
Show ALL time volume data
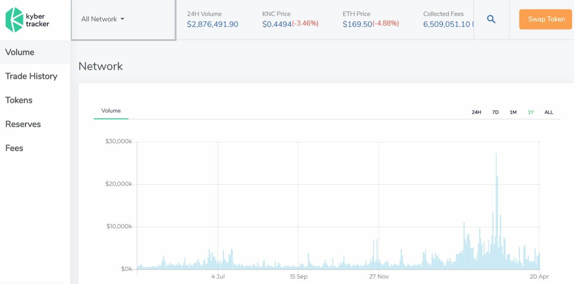pyautogui.click(x=549, y=112)
